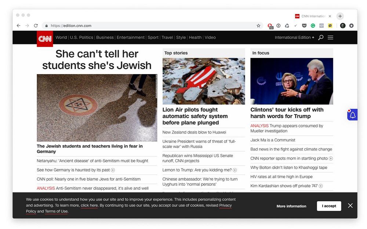Open HIV rates at all time high story

[281, 177]
